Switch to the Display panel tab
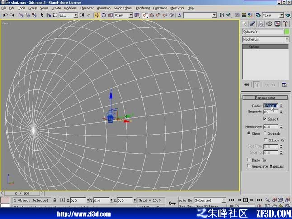The image size is (292, 219). (x=278, y=23)
